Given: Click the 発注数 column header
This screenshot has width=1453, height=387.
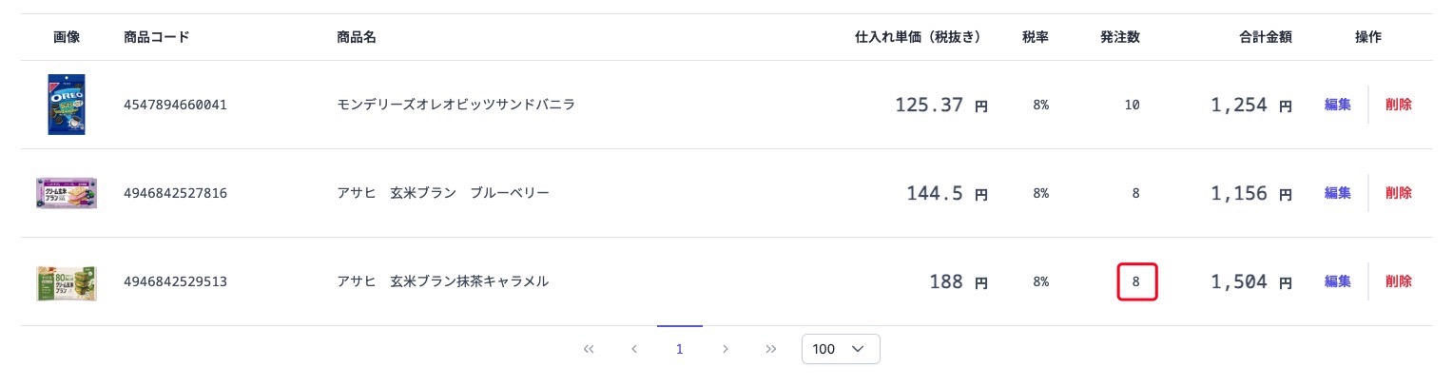Looking at the screenshot, I should (1120, 37).
